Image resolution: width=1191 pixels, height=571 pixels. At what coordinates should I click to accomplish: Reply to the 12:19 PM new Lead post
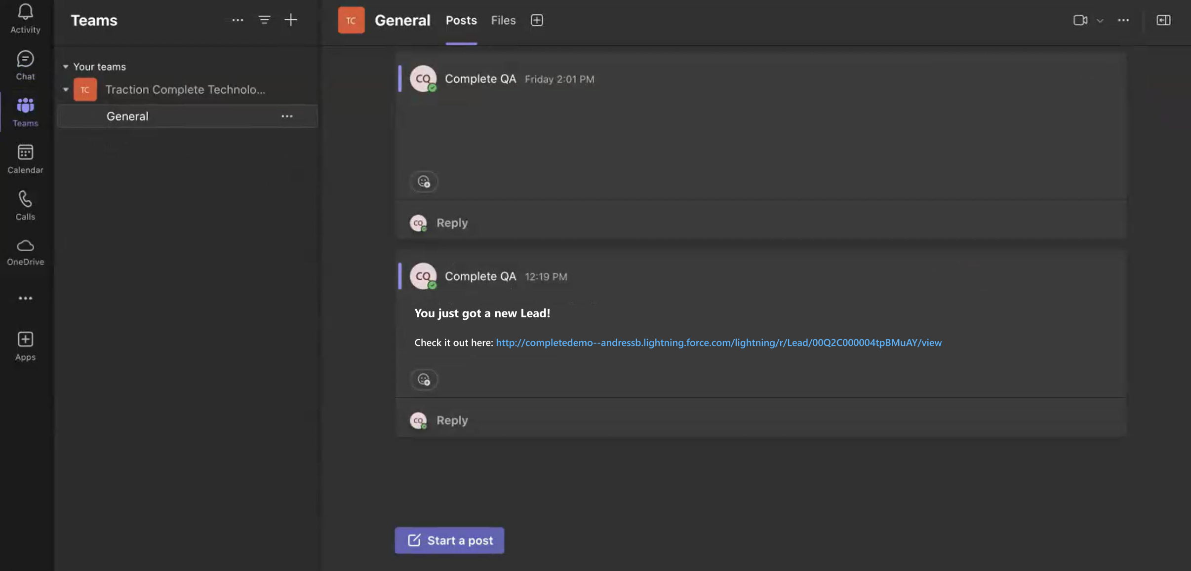(x=452, y=420)
